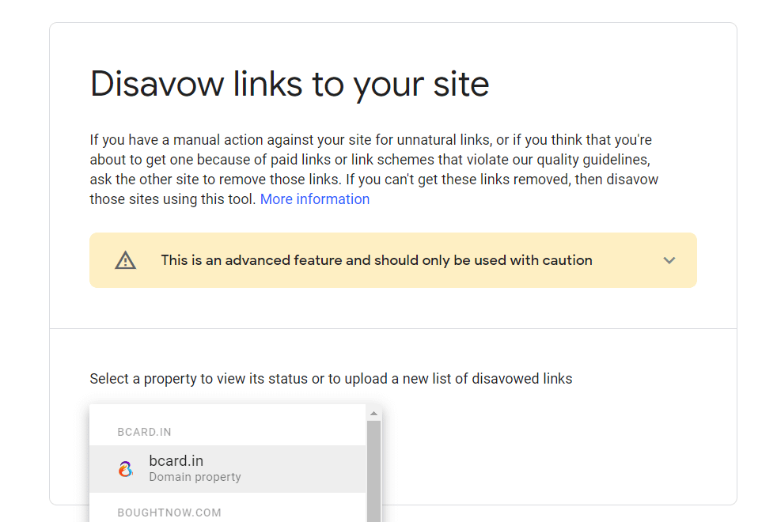The width and height of the screenshot is (777, 522).
Task: Click the scrollbar up arrow
Action: (x=373, y=413)
